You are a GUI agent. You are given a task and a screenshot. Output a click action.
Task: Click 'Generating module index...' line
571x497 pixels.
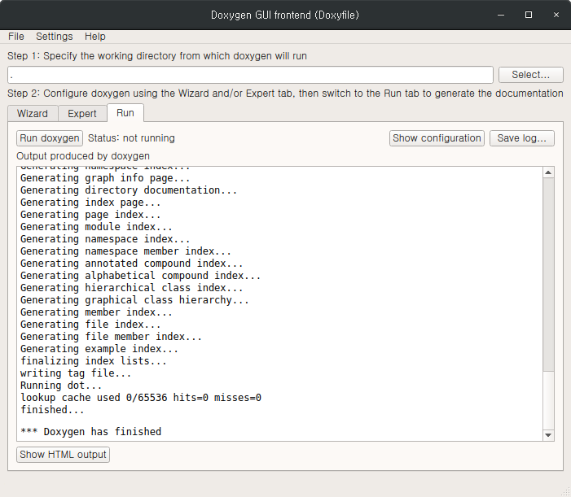pos(96,227)
